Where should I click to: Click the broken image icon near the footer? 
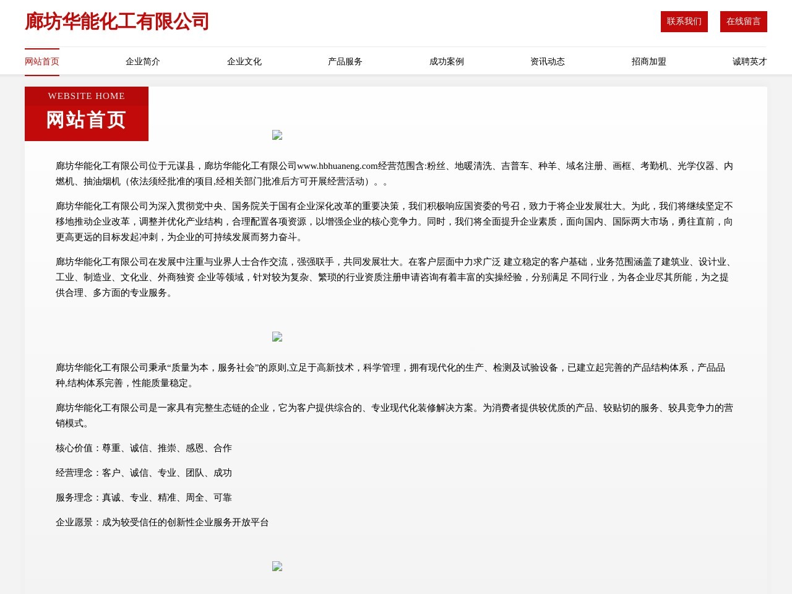click(x=277, y=567)
